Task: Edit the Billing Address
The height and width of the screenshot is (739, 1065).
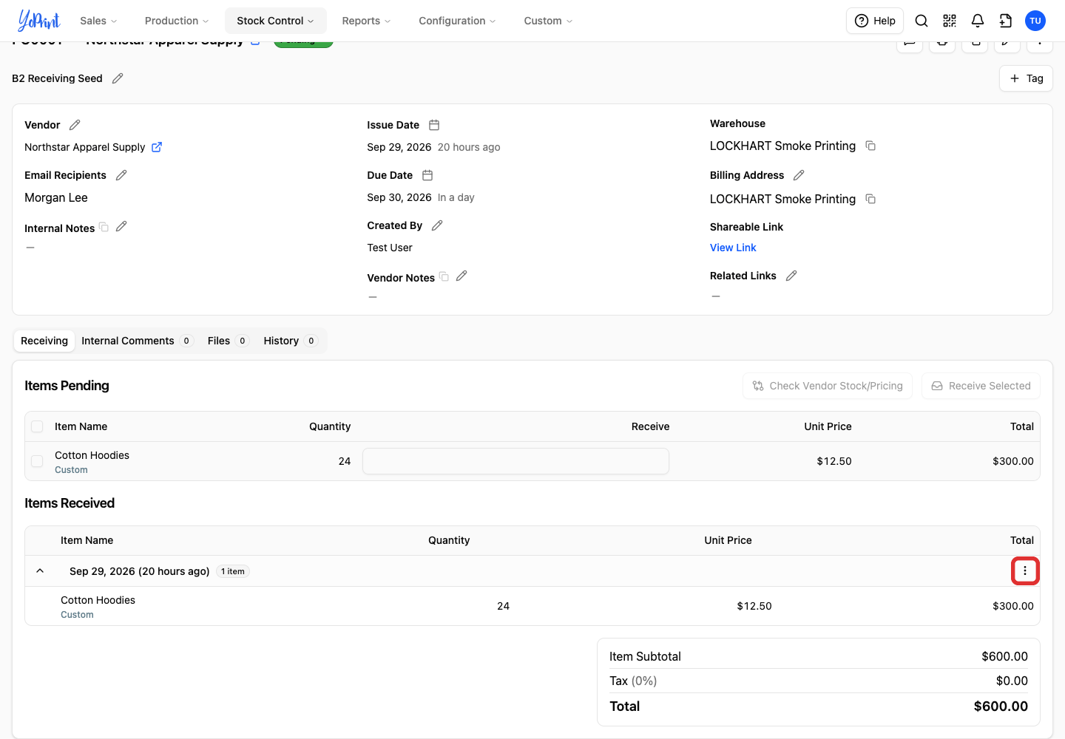Action: [799, 175]
